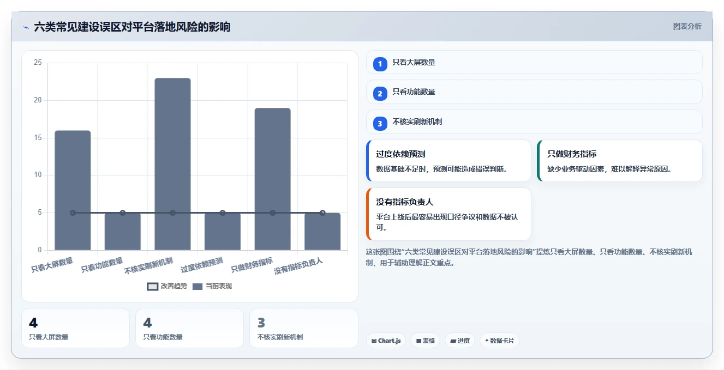The height and width of the screenshot is (370, 724).
Task: Click the trend line point above 没有指标负责人
Action: (322, 213)
